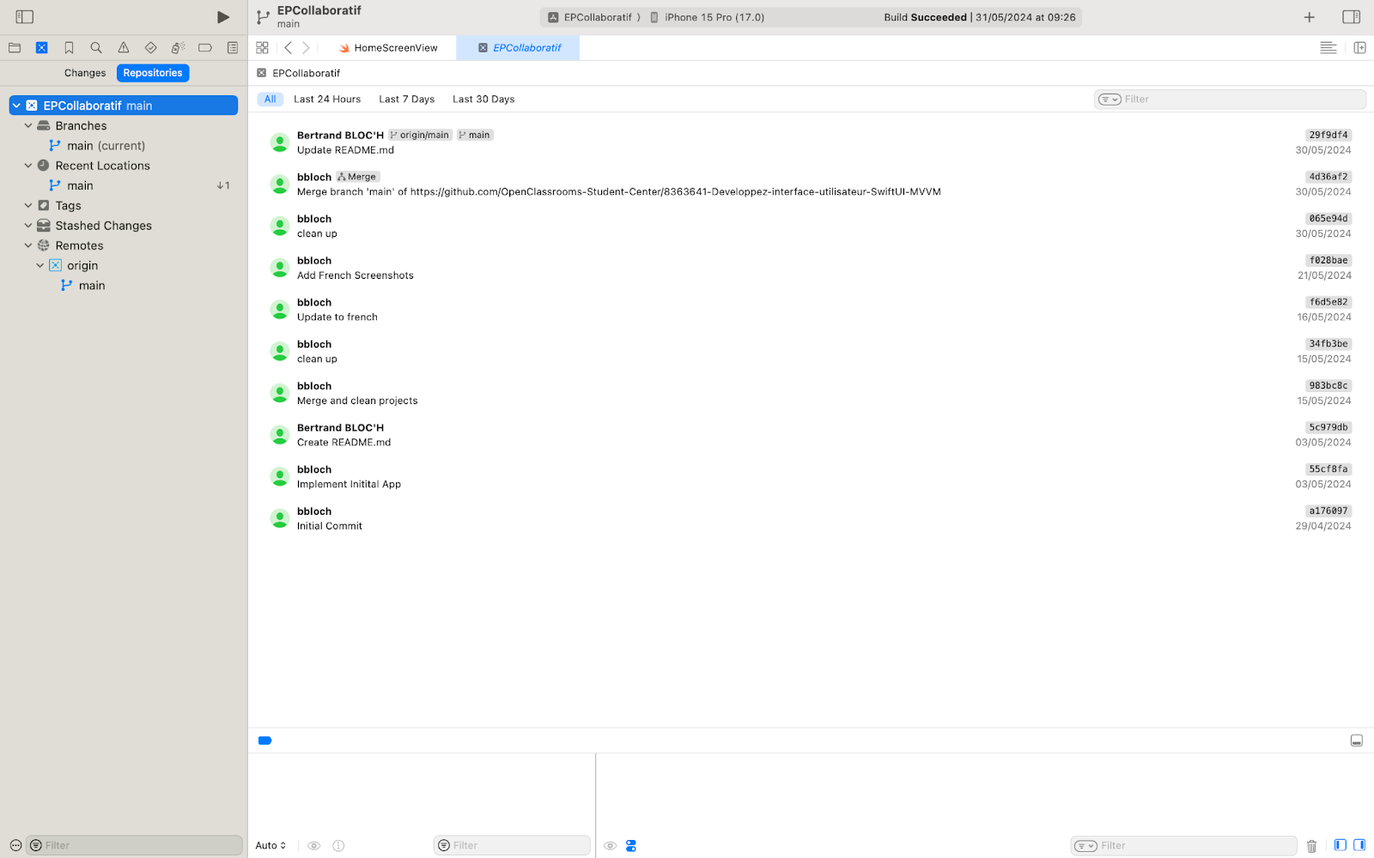Open the Bookmark navigator
This screenshot has width=1374, height=858.
point(69,48)
